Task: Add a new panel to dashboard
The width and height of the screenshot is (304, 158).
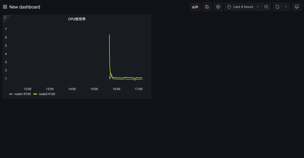Action: coord(195,7)
